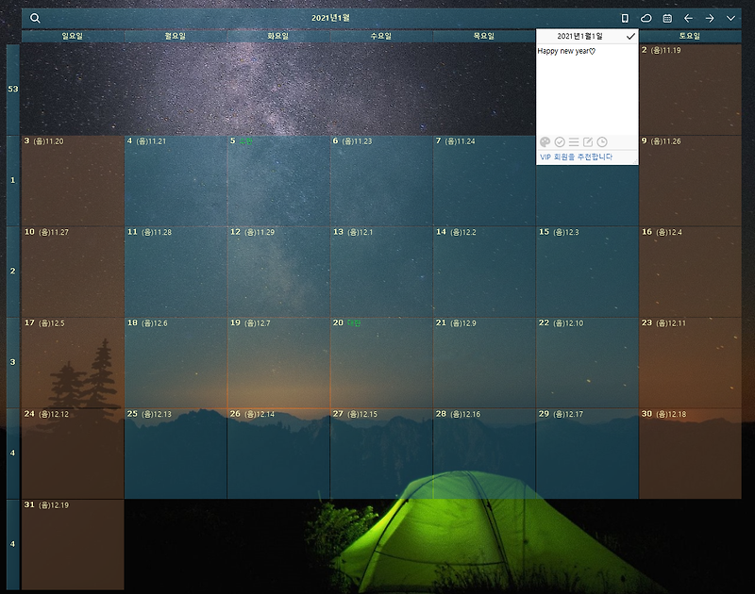Click the 수요일 column header
The height and width of the screenshot is (594, 755).
pos(381,36)
